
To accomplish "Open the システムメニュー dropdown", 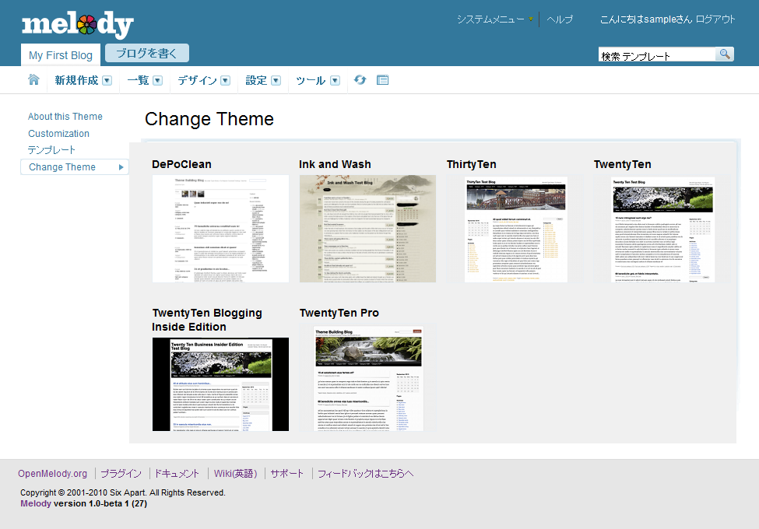I will pos(494,19).
